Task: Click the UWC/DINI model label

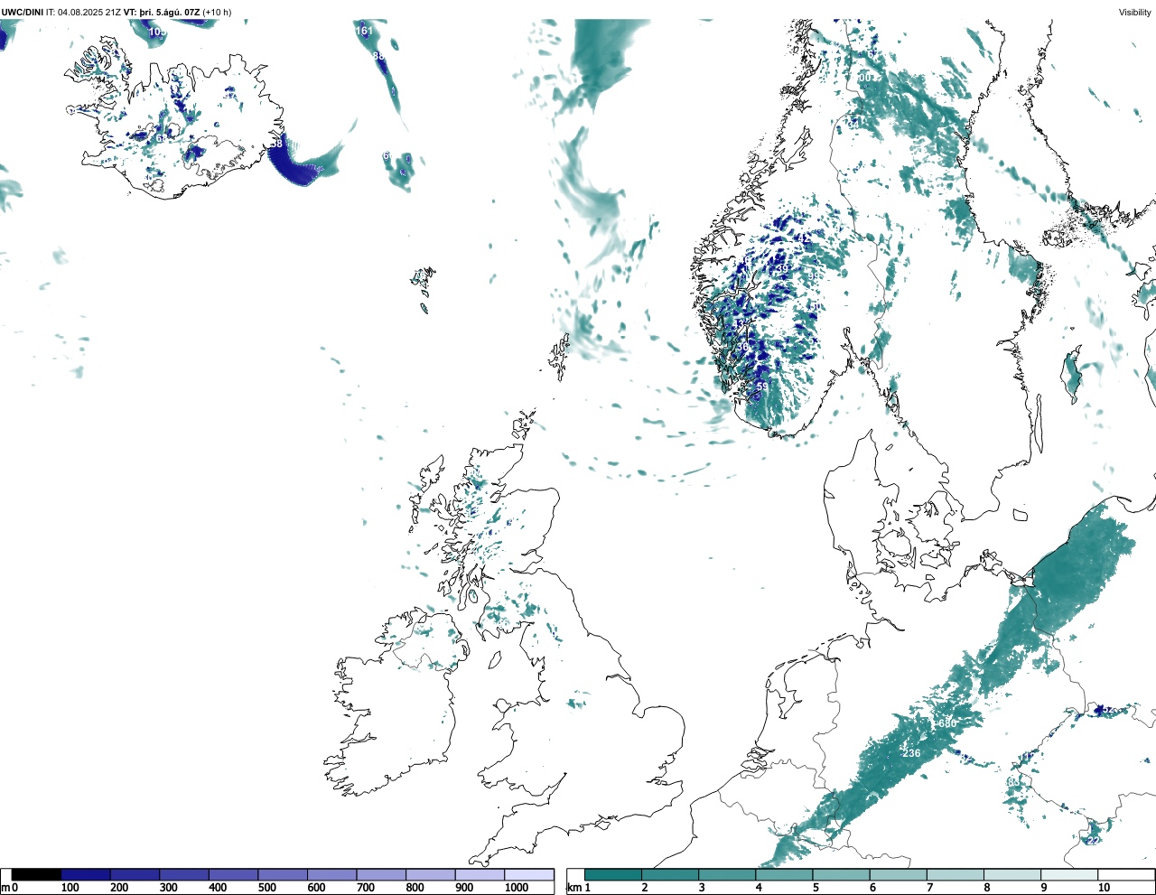Action: 23,12
